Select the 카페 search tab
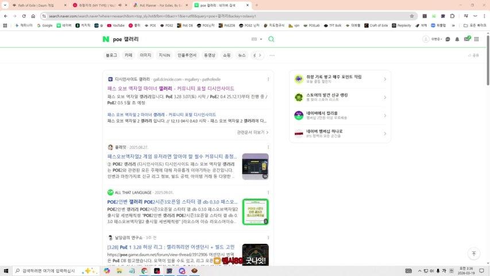 pos(129,55)
